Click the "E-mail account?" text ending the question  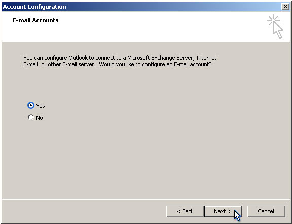click(x=193, y=64)
